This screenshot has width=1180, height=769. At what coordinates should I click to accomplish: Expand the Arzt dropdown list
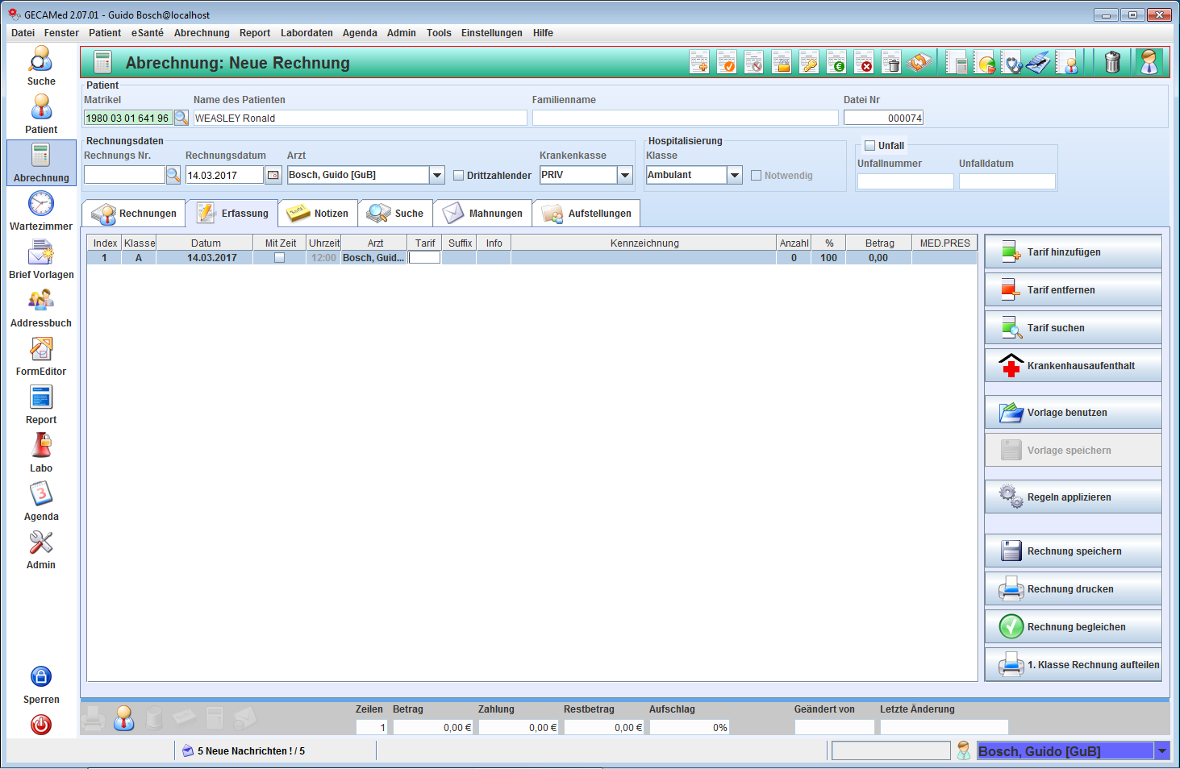pyautogui.click(x=437, y=175)
